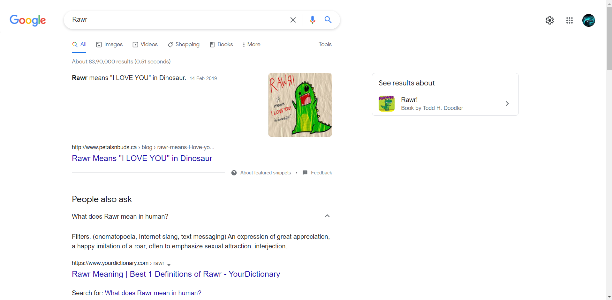612x300 pixels.
Task: Open the Shopping search tab
Action: 183,44
